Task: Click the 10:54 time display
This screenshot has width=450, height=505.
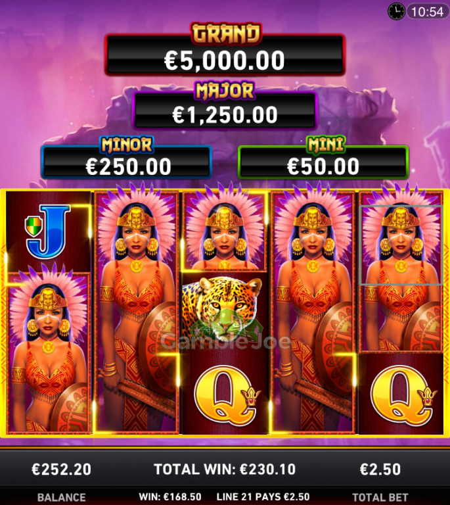Action: click(428, 12)
